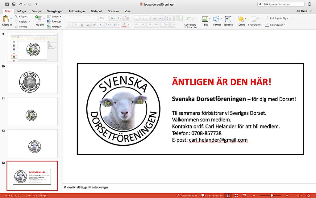Open the font name combo box
The width and height of the screenshot is (316, 198).
click(x=81, y=18)
